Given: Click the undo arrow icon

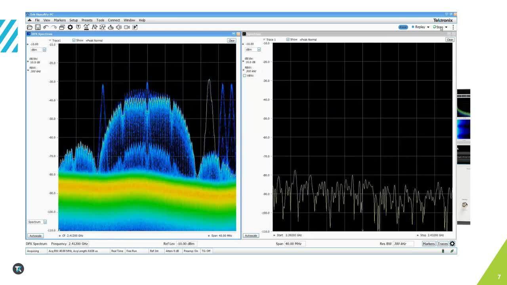Looking at the screenshot, I should point(46,27).
